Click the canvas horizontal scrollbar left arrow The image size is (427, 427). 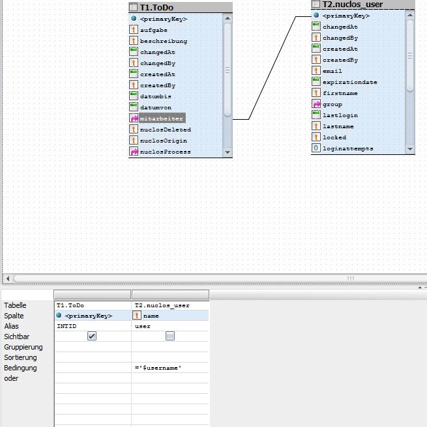tap(8, 279)
